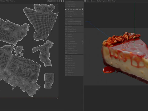Open the Textures menu in UV editor
Screen dimensions: 148x111
[x=13, y=1]
